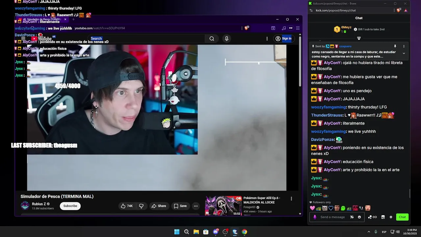The image size is (421, 237).
Task: Open Windows taskbar search
Action: coord(186,232)
